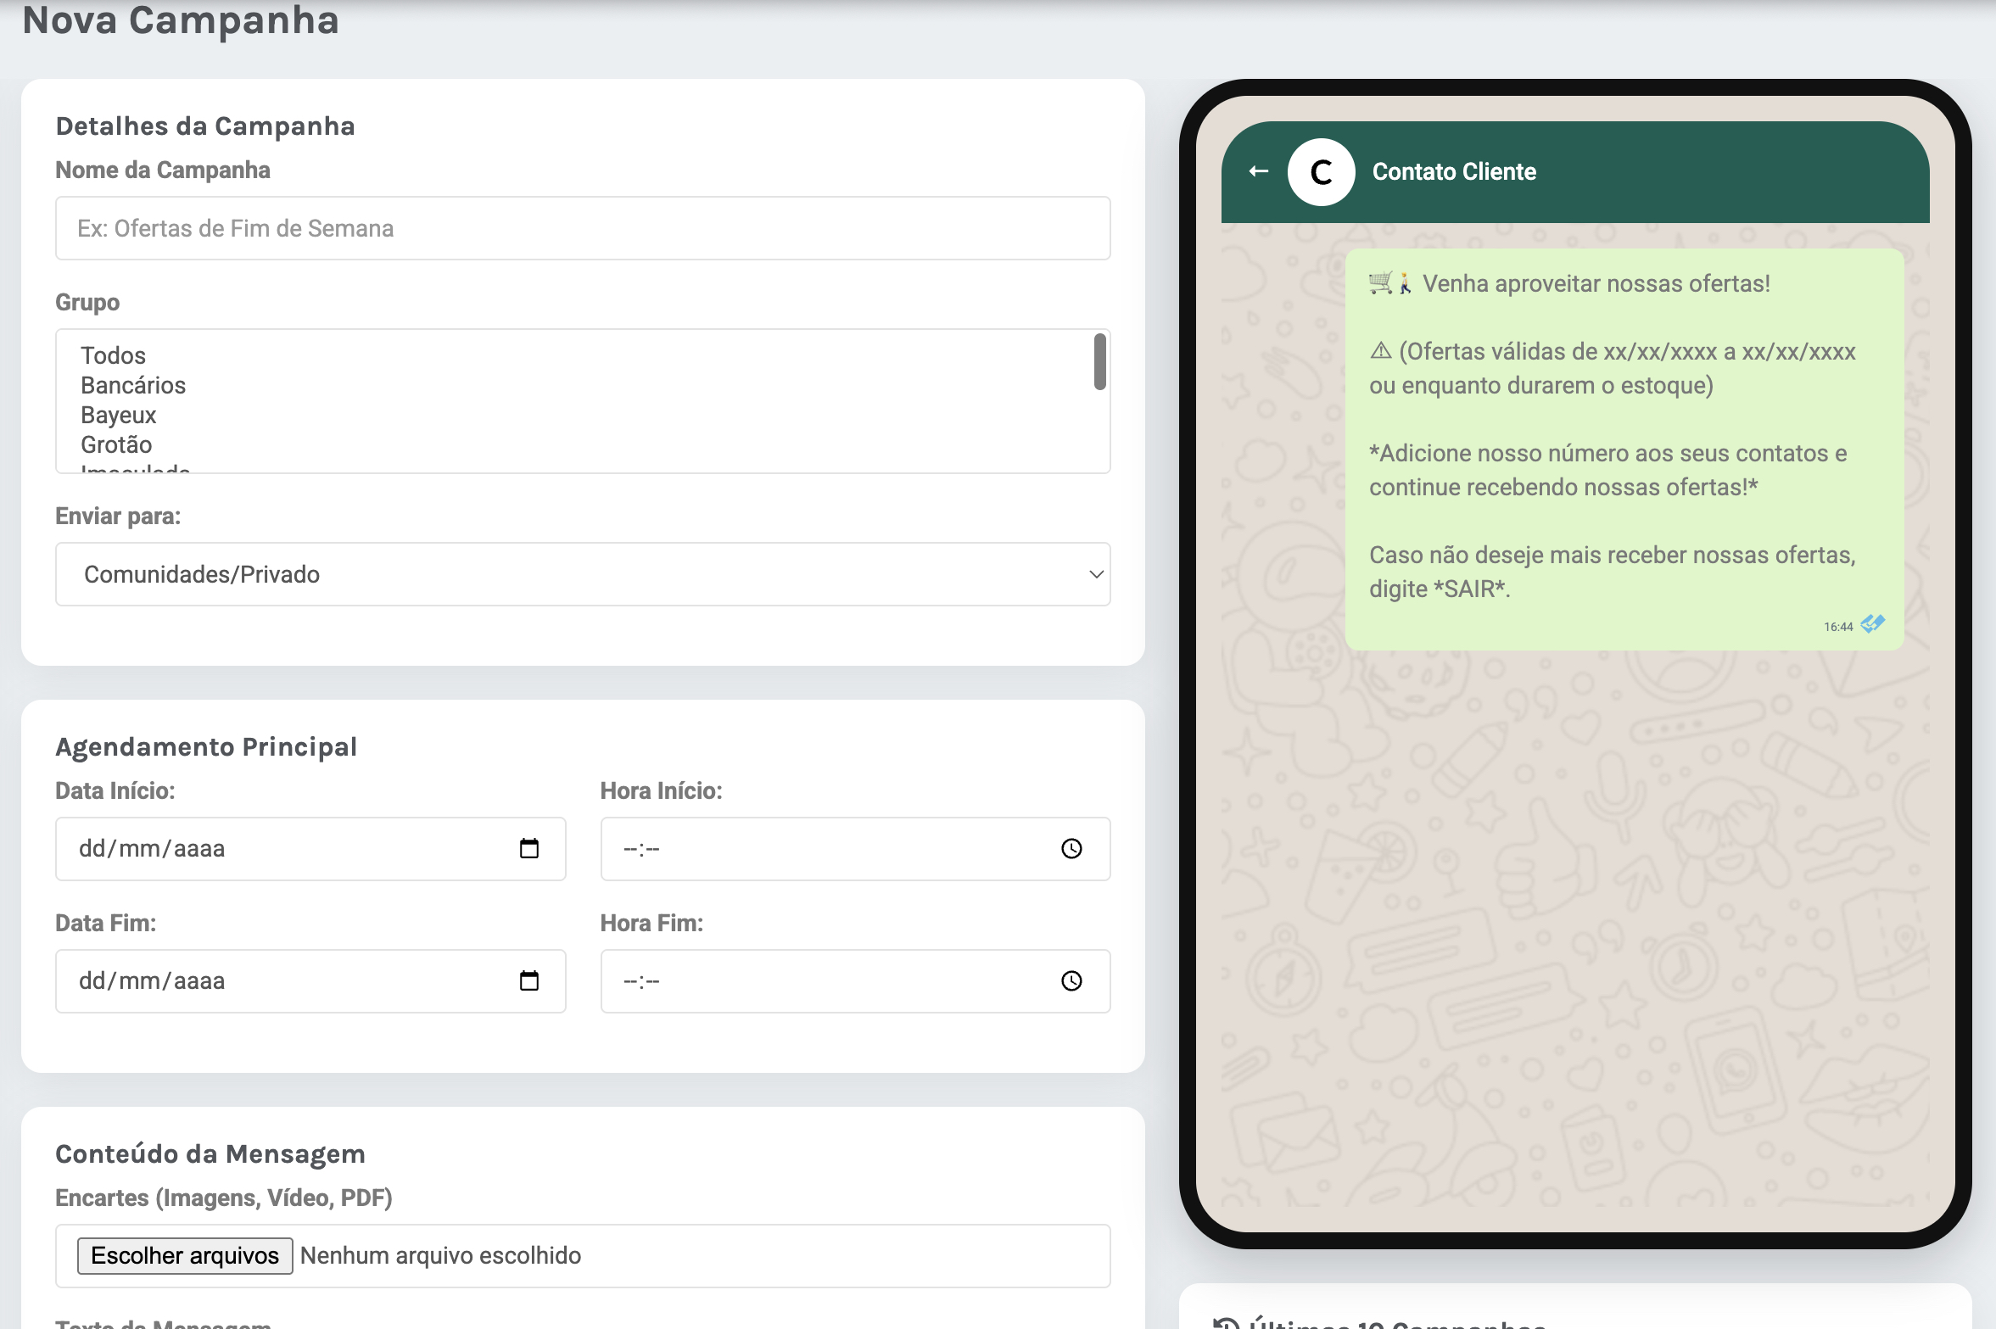Image resolution: width=1996 pixels, height=1329 pixels.
Task: Click the 16:44 message timestamp
Action: point(1838,627)
